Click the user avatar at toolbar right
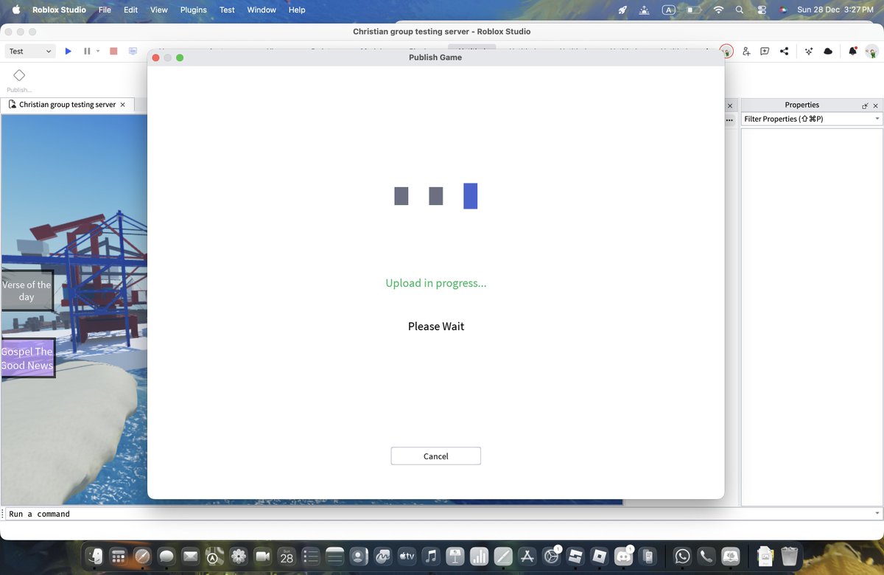Screen dimensions: 884x575 pyautogui.click(x=872, y=51)
